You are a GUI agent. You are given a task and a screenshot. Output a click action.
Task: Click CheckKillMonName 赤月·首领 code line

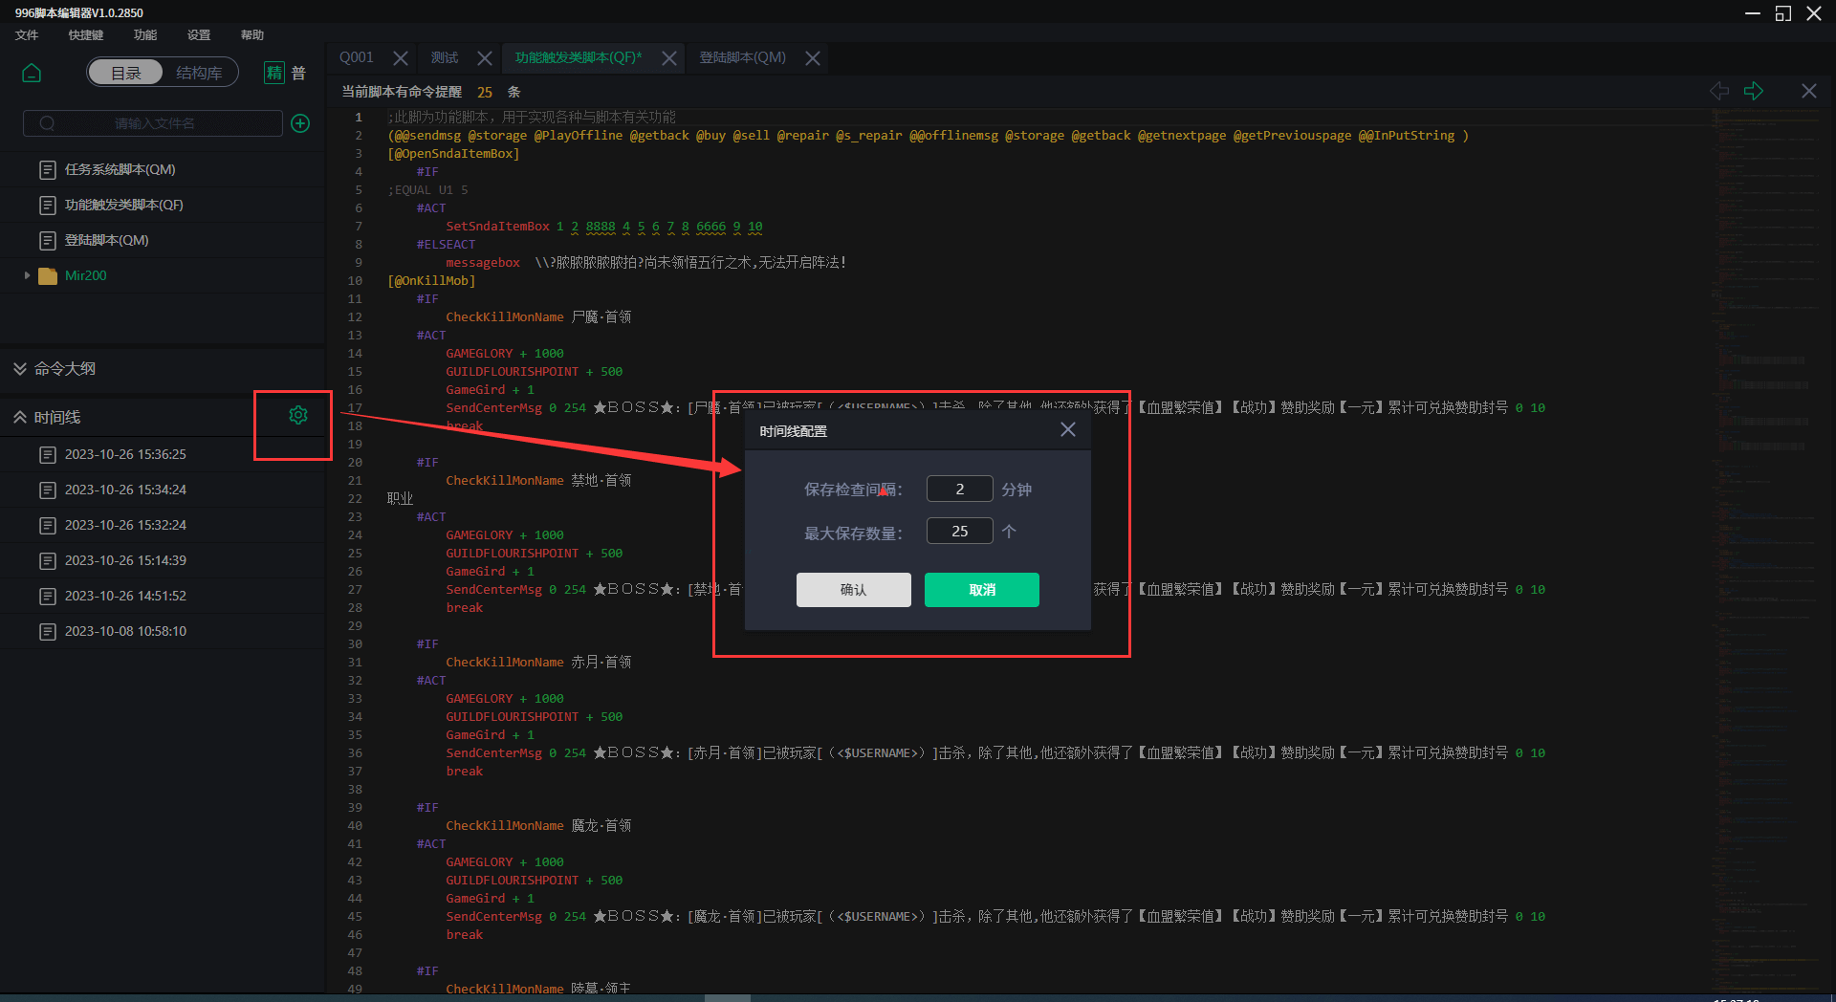[538, 663]
